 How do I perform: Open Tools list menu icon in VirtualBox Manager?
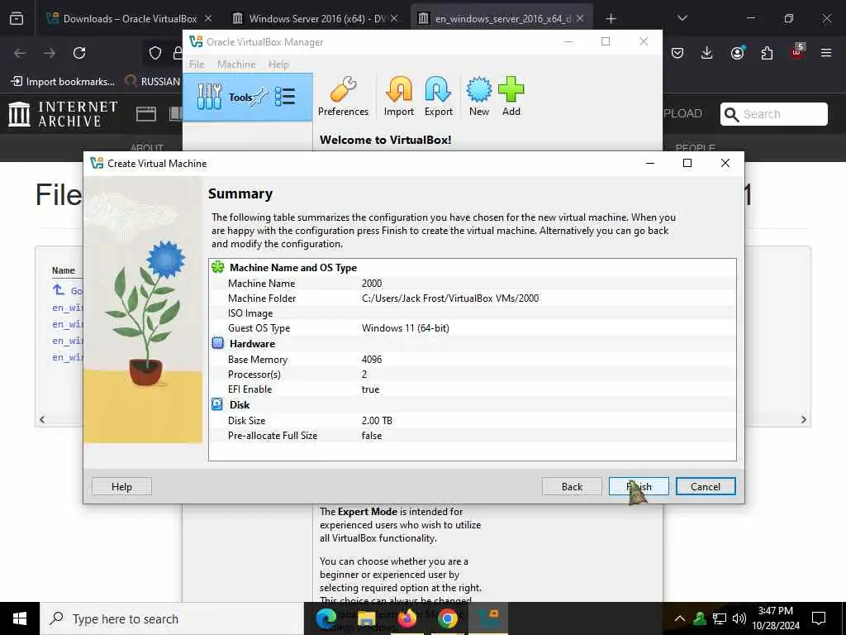click(x=285, y=98)
